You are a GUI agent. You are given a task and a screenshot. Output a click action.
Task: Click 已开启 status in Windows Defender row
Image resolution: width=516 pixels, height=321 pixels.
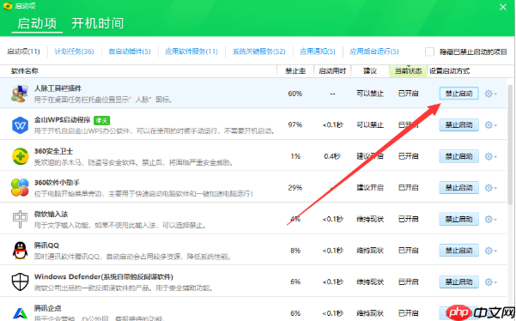[x=409, y=282]
